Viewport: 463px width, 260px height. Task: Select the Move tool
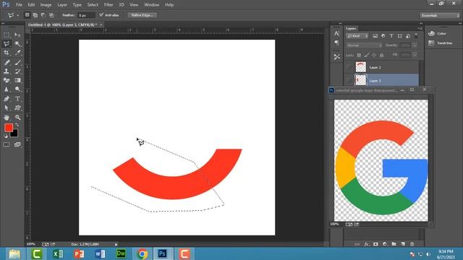(x=17, y=35)
